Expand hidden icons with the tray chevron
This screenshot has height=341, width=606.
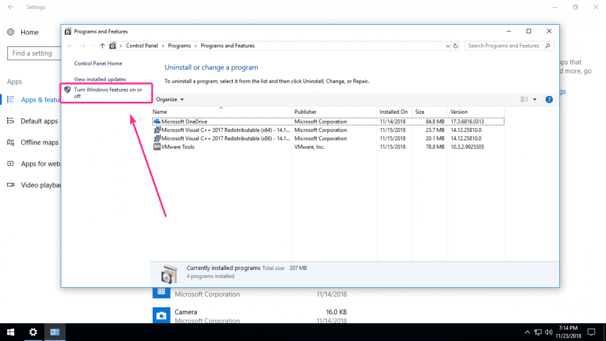527,332
